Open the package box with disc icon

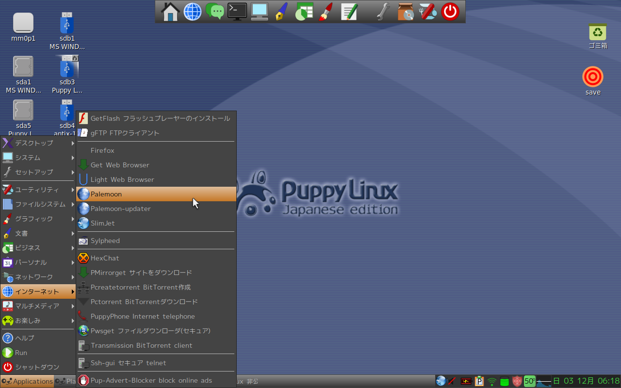pos(406,12)
